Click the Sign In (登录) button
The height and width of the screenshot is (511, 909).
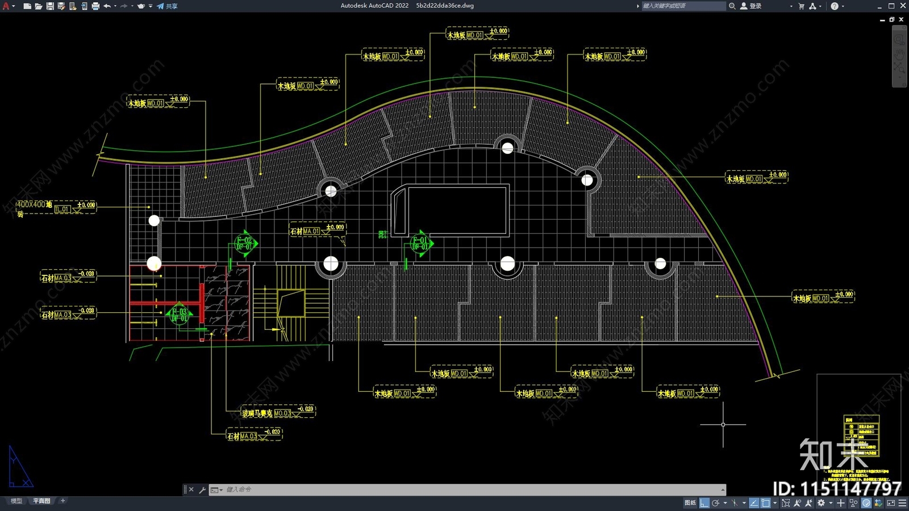[x=751, y=6]
